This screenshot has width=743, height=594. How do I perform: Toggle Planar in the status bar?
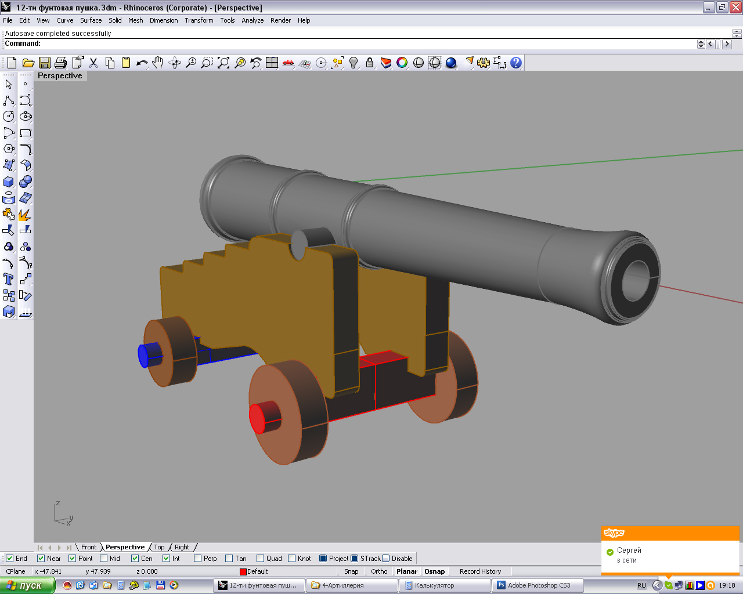click(x=407, y=571)
